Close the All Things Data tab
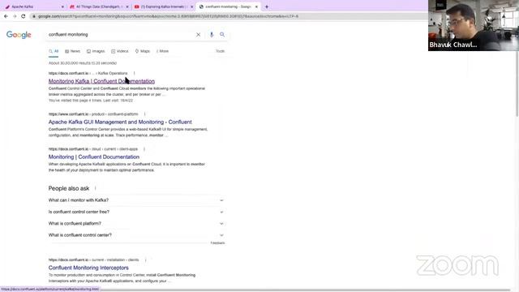This screenshot has width=519, height=292. [x=127, y=6]
